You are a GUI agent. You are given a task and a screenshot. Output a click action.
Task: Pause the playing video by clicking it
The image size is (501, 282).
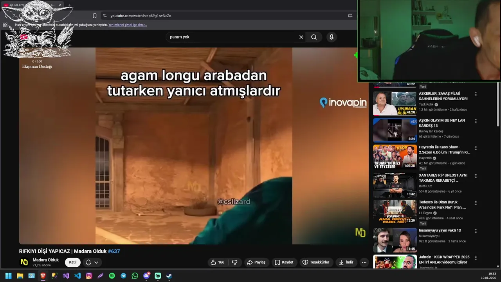pyautogui.click(x=194, y=146)
